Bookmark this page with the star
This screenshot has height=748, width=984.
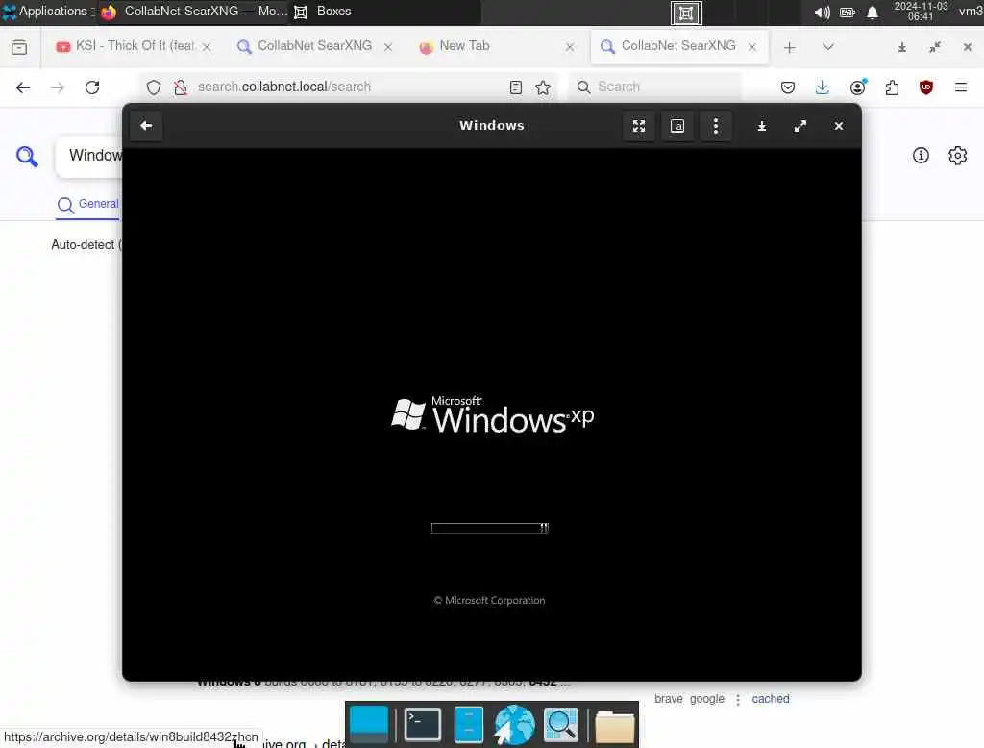pos(543,87)
